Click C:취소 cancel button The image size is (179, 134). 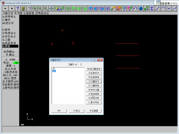pos(77,111)
